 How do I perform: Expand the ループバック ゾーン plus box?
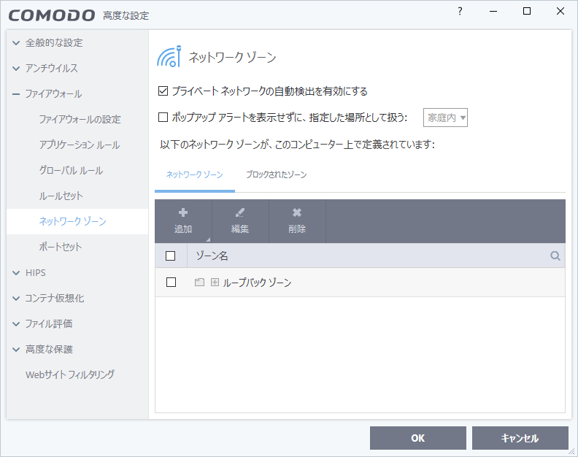pyautogui.click(x=215, y=283)
